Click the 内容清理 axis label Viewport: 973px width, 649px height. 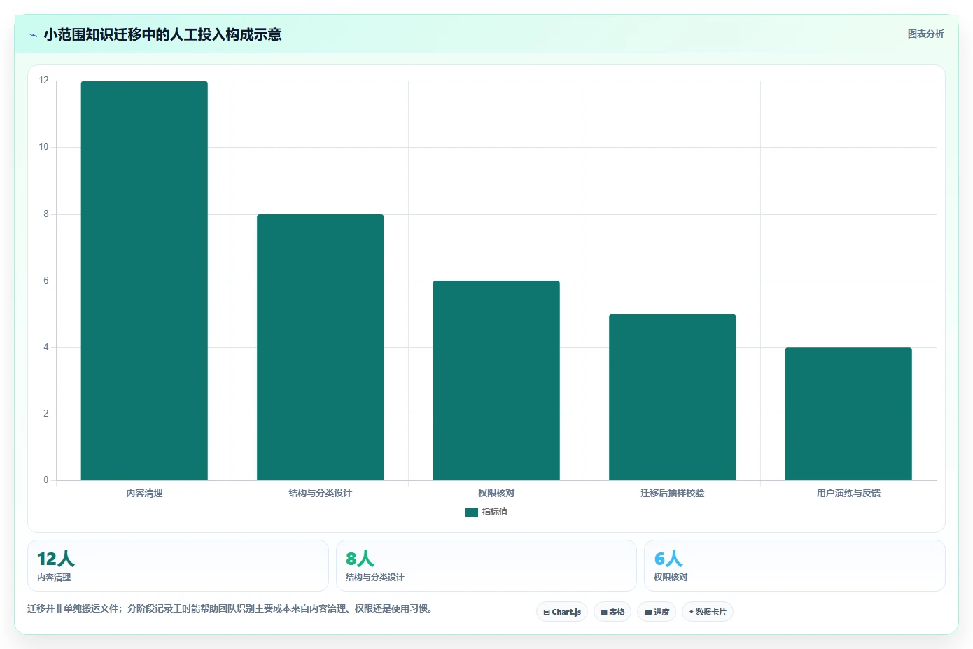coord(144,494)
